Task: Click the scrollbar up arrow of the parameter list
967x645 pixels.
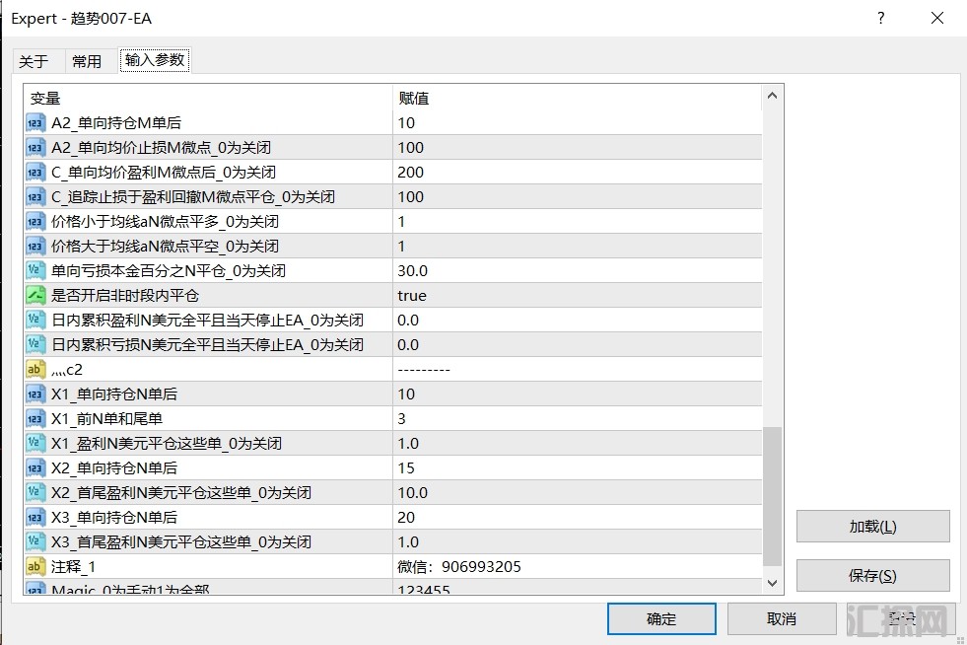Action: (x=772, y=97)
